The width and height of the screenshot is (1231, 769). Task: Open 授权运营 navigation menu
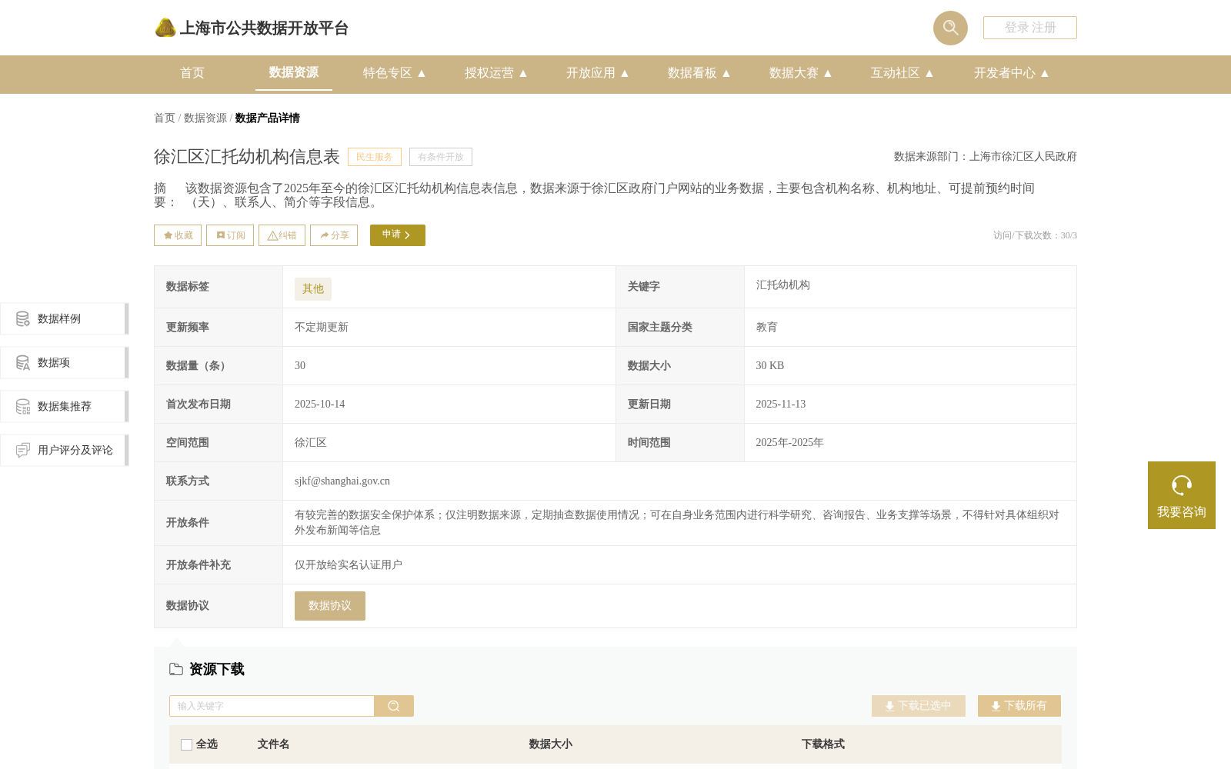tap(496, 73)
